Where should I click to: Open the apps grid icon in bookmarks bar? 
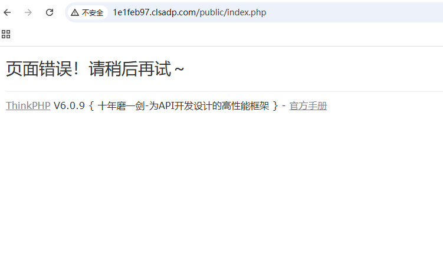(x=6, y=34)
